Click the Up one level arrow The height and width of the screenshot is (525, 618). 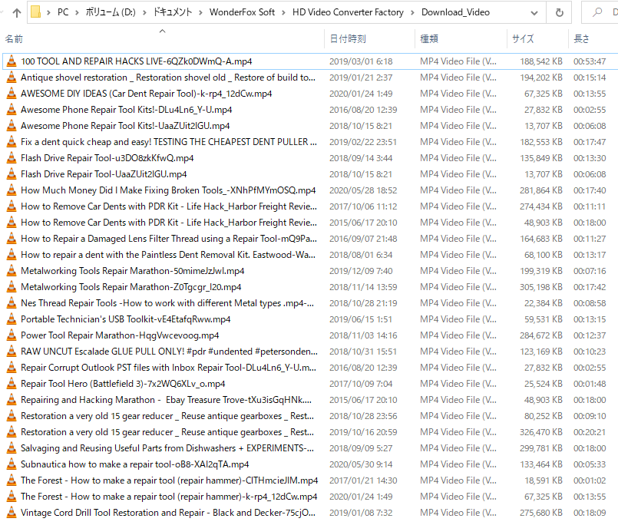click(x=16, y=12)
